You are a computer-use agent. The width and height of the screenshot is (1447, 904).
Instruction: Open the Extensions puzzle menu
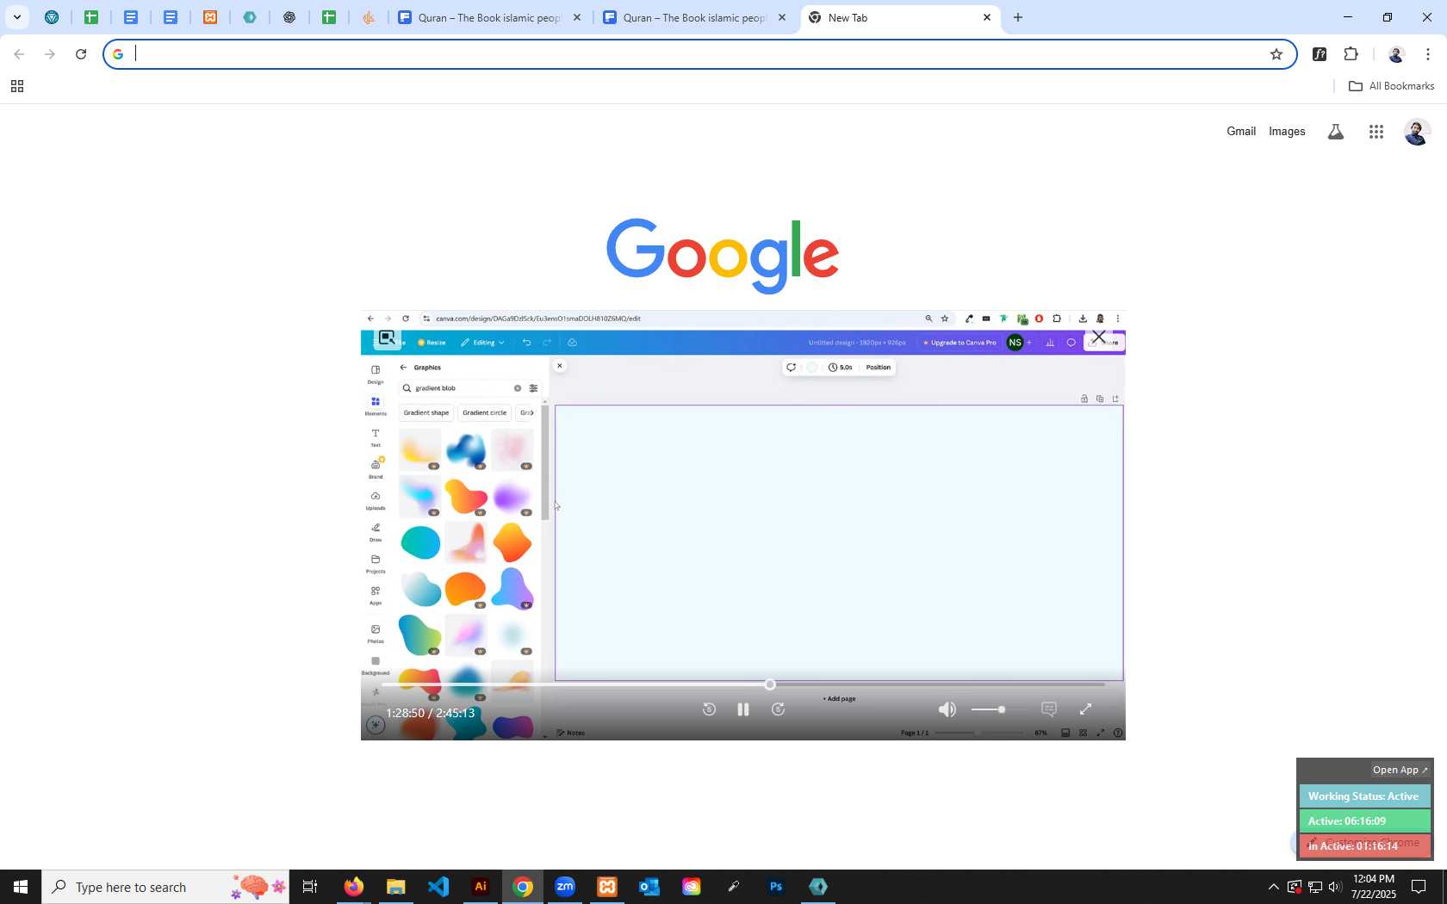point(1351,54)
